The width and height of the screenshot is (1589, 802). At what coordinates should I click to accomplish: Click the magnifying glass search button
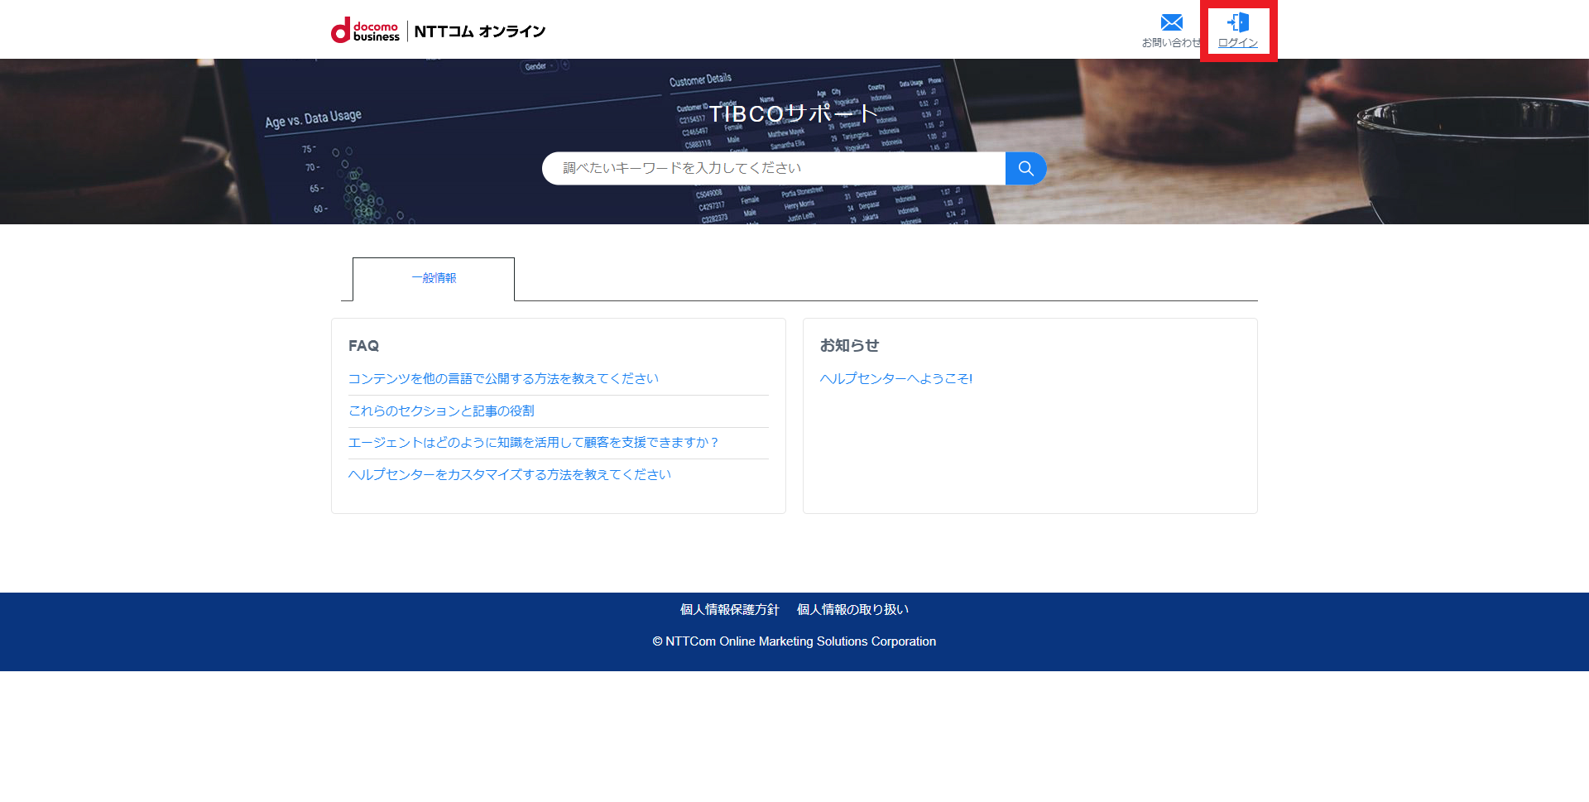click(x=1025, y=168)
